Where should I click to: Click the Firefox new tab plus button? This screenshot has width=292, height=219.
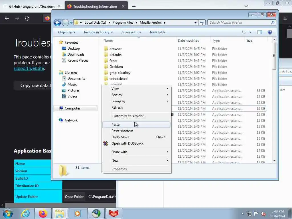(134, 7)
